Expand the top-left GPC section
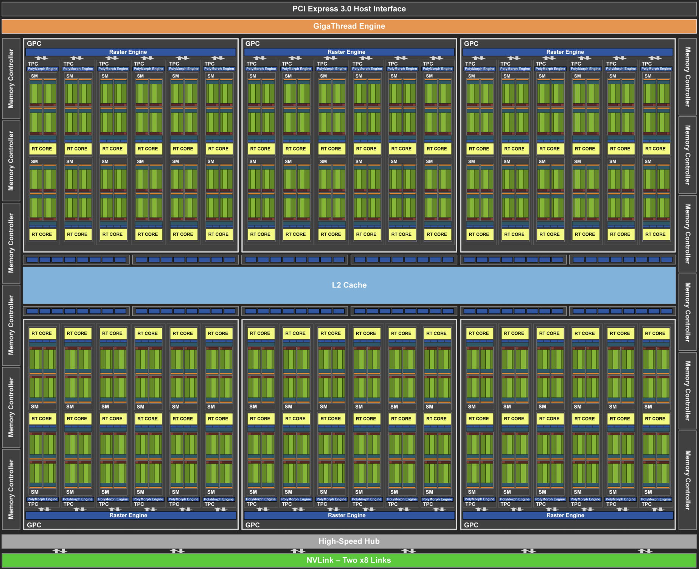Screen dimensions: 699x569 [34, 44]
